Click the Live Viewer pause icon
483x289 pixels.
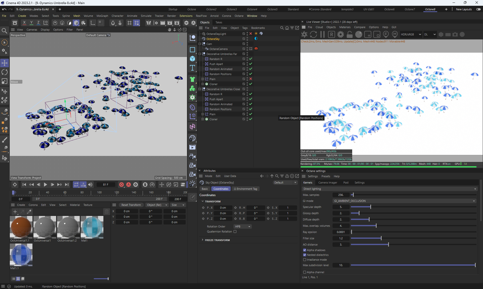click(323, 34)
